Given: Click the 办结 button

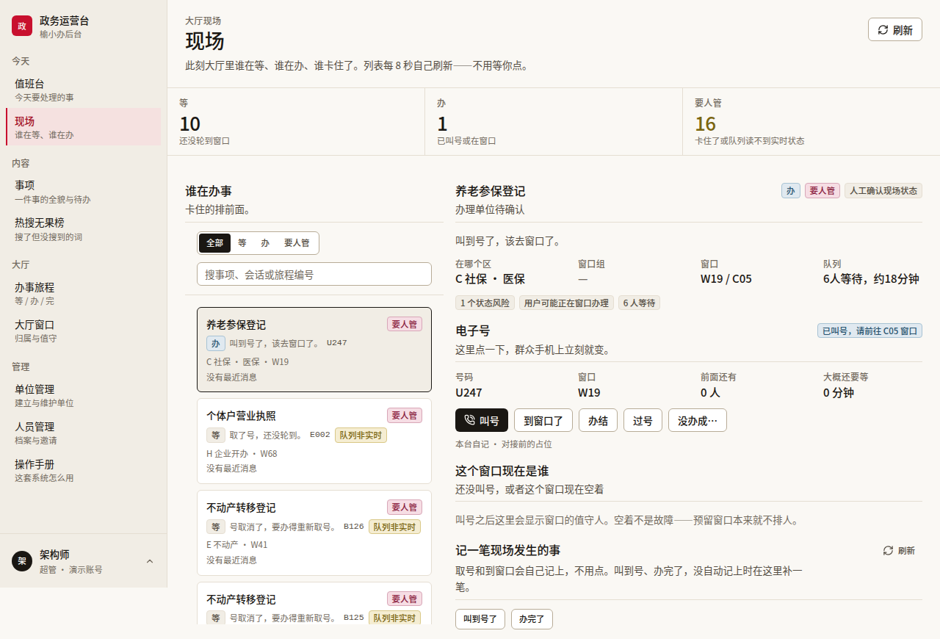Looking at the screenshot, I should click(599, 420).
